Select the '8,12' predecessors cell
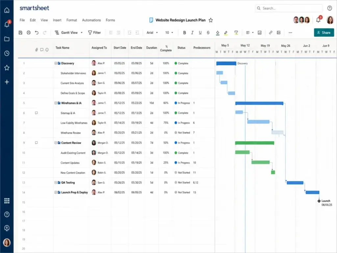This screenshot has width=337, height=253. tap(195, 183)
